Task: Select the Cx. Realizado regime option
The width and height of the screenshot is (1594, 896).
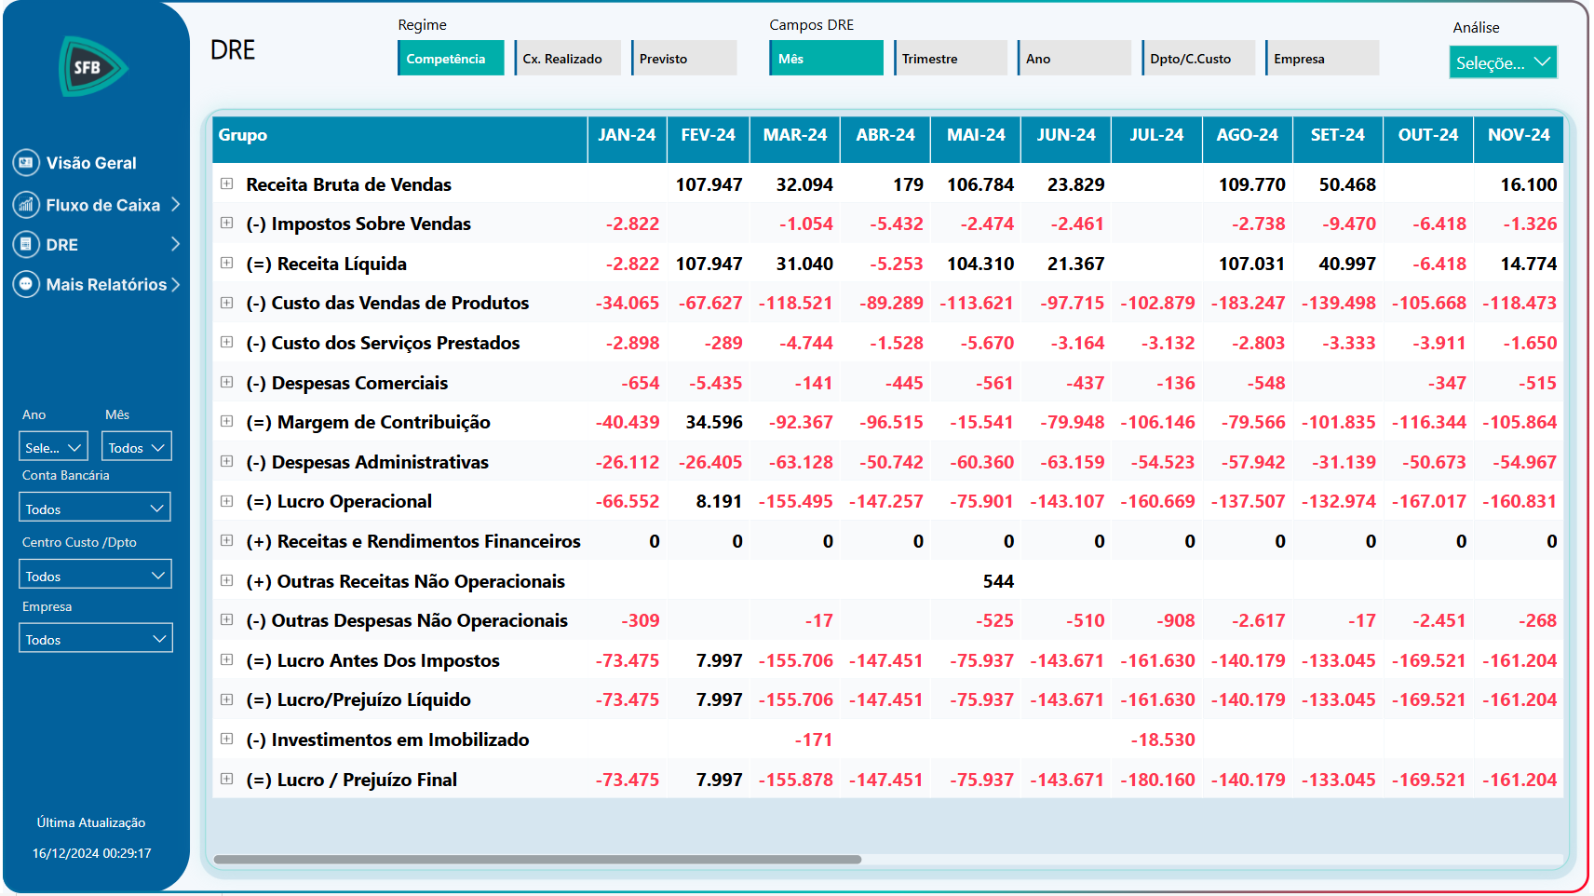Action: [568, 58]
